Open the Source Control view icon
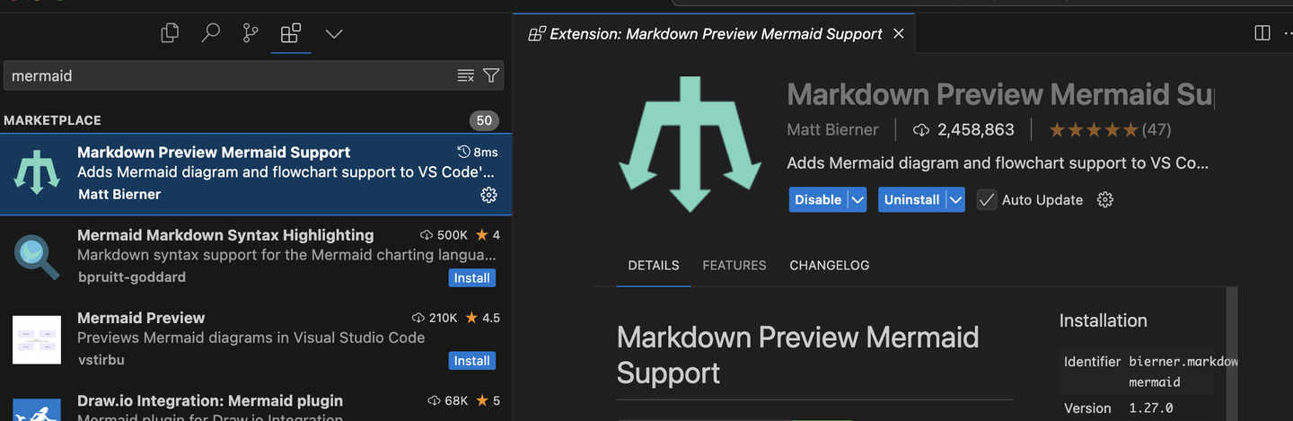 tap(251, 34)
